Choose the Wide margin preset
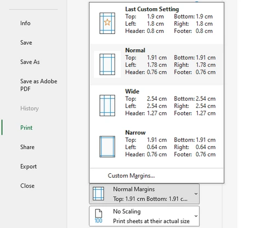This screenshot has height=228, width=263. pyautogui.click(x=157, y=105)
